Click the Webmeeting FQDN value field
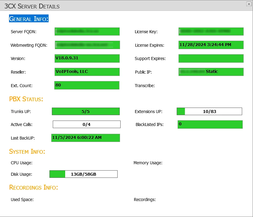Viewport: 253px width, 217px height. (87, 45)
